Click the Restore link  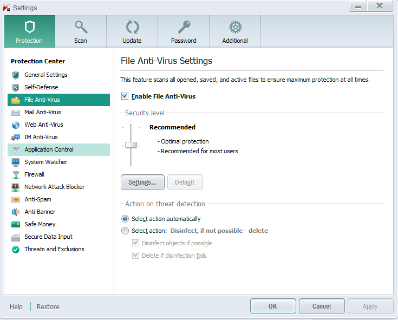48,307
